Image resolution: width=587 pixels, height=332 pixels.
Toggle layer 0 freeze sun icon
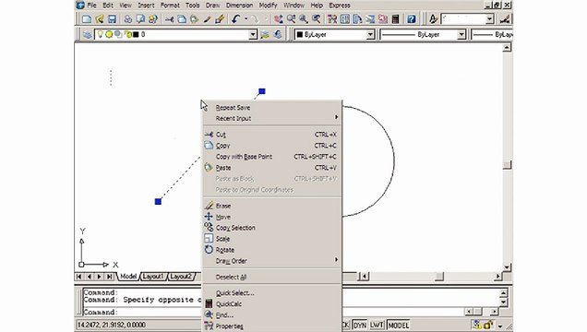click(109, 34)
